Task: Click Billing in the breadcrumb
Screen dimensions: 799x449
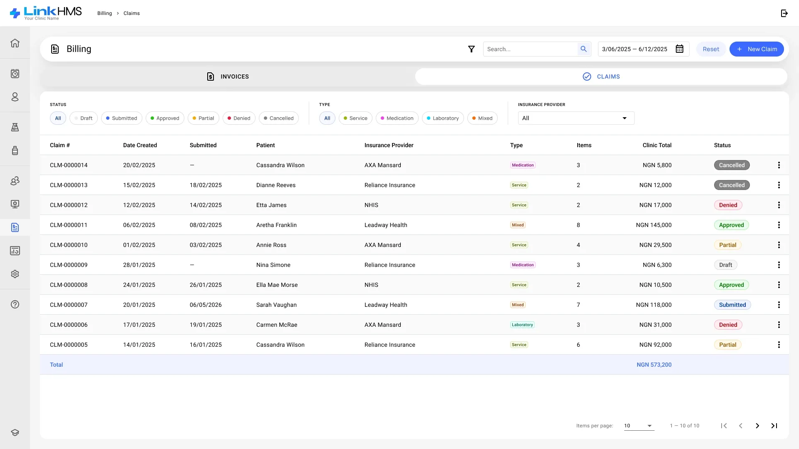Action: (x=104, y=13)
